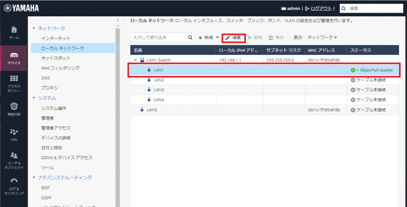Screen dimensions: 407x207
Task: Open the 表示: ネットワーク dropdown
Action: pos(322,37)
